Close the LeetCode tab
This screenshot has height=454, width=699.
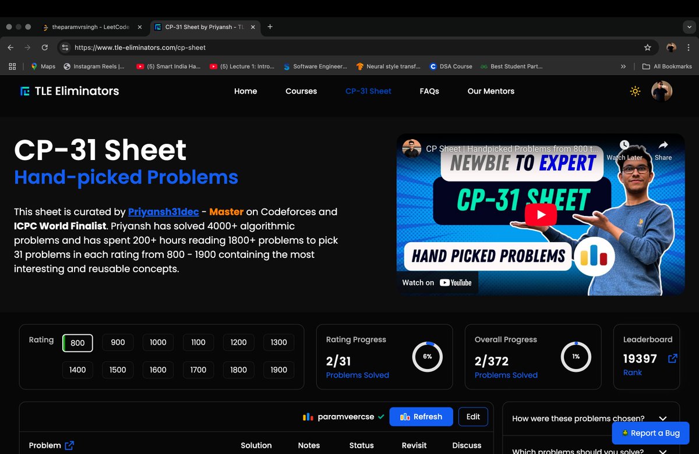coord(140,27)
